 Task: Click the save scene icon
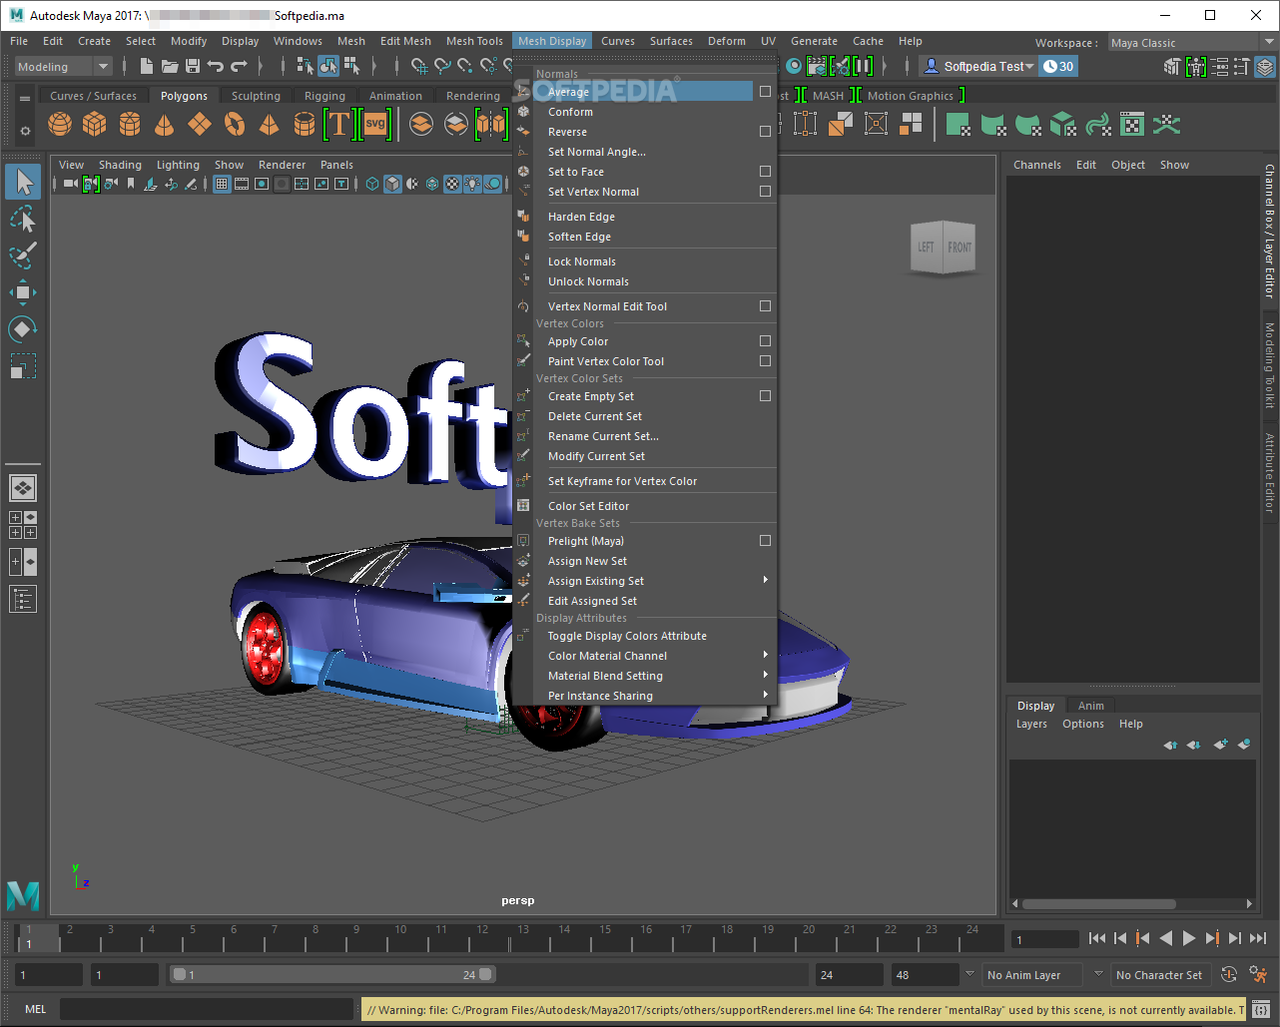pyautogui.click(x=192, y=67)
